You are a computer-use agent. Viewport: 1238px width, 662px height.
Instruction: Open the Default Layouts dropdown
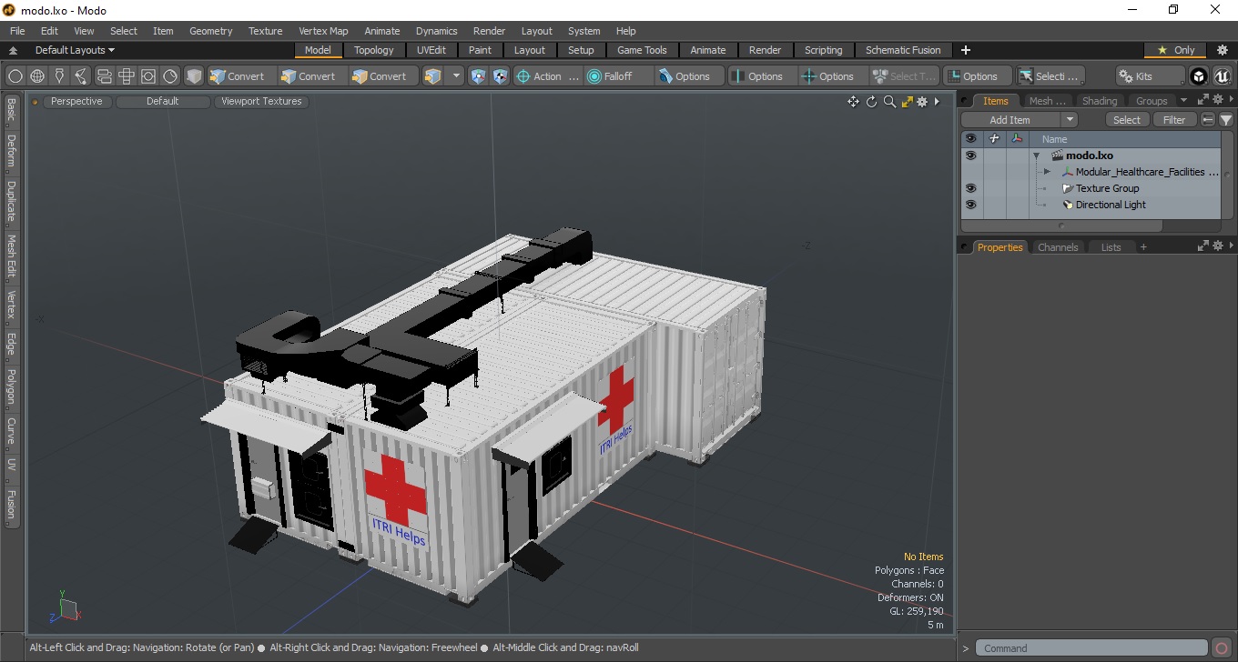(x=75, y=50)
